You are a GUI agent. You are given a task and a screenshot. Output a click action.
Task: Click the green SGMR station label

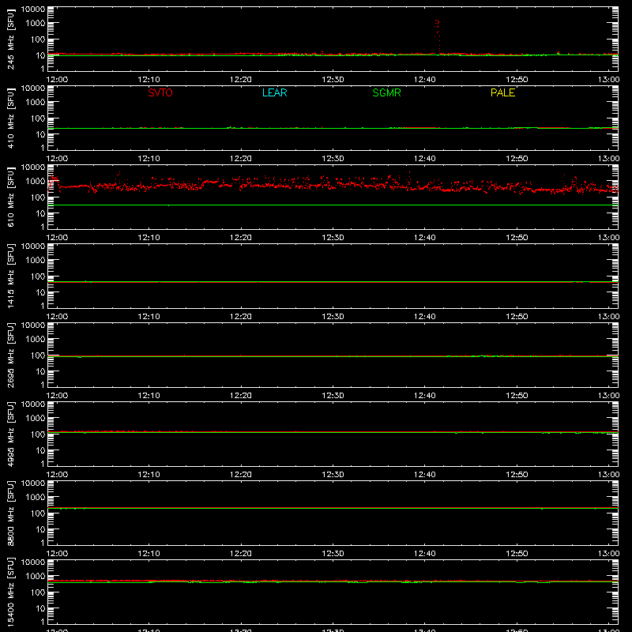pos(386,92)
